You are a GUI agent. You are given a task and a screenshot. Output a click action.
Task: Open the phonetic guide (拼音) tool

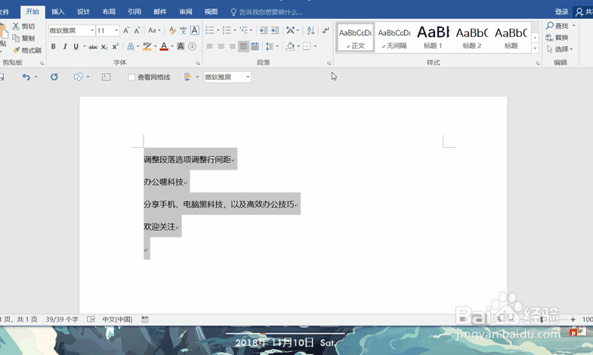tap(184, 31)
